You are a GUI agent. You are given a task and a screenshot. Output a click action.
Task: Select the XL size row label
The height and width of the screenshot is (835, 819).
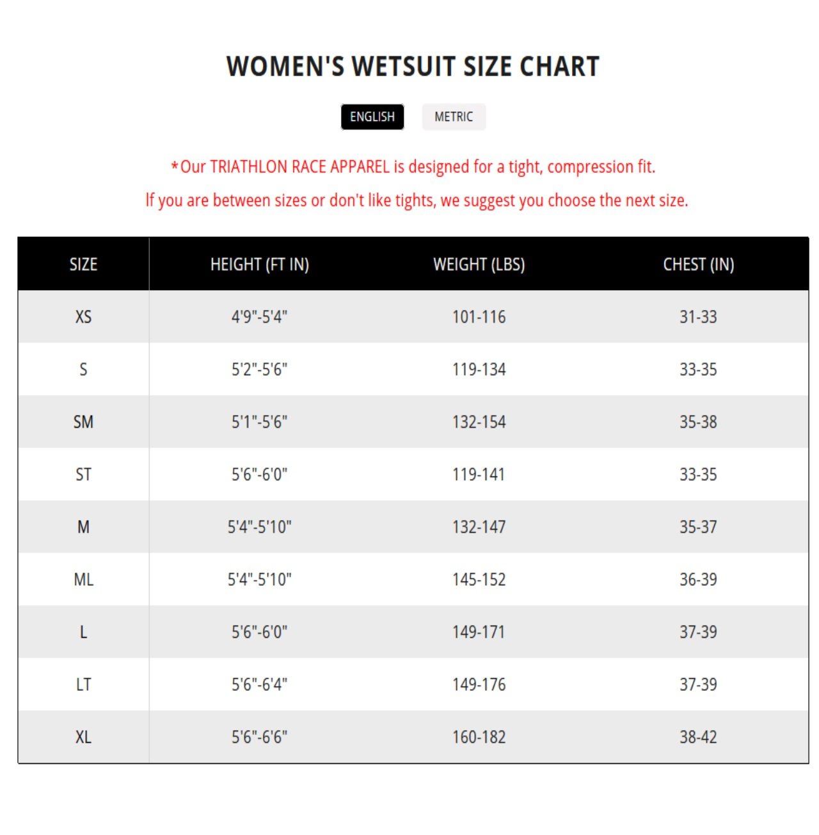click(83, 737)
